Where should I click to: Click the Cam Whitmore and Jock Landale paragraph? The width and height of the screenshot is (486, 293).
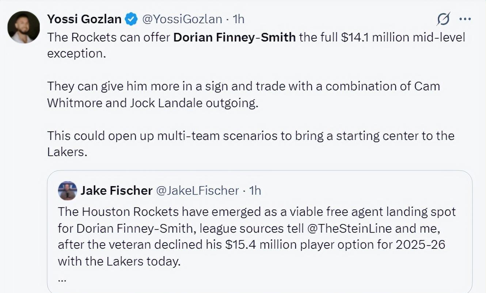click(x=243, y=95)
